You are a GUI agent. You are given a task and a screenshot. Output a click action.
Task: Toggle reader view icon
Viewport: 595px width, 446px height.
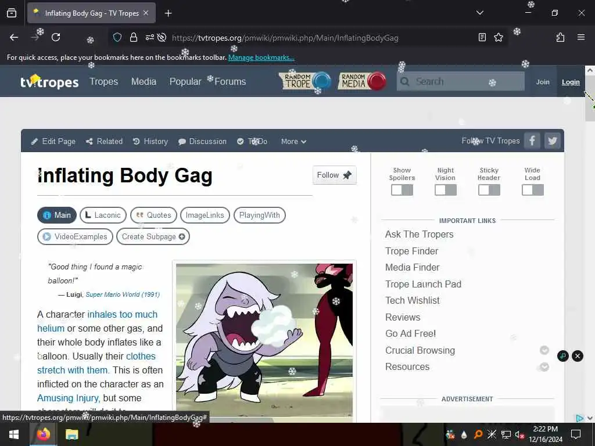click(482, 37)
